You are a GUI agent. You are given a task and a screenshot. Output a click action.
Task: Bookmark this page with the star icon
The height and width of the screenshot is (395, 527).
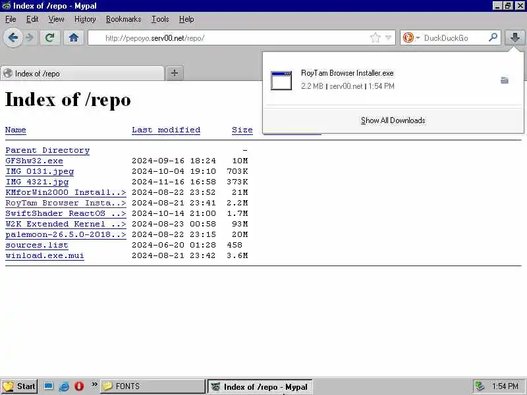375,38
